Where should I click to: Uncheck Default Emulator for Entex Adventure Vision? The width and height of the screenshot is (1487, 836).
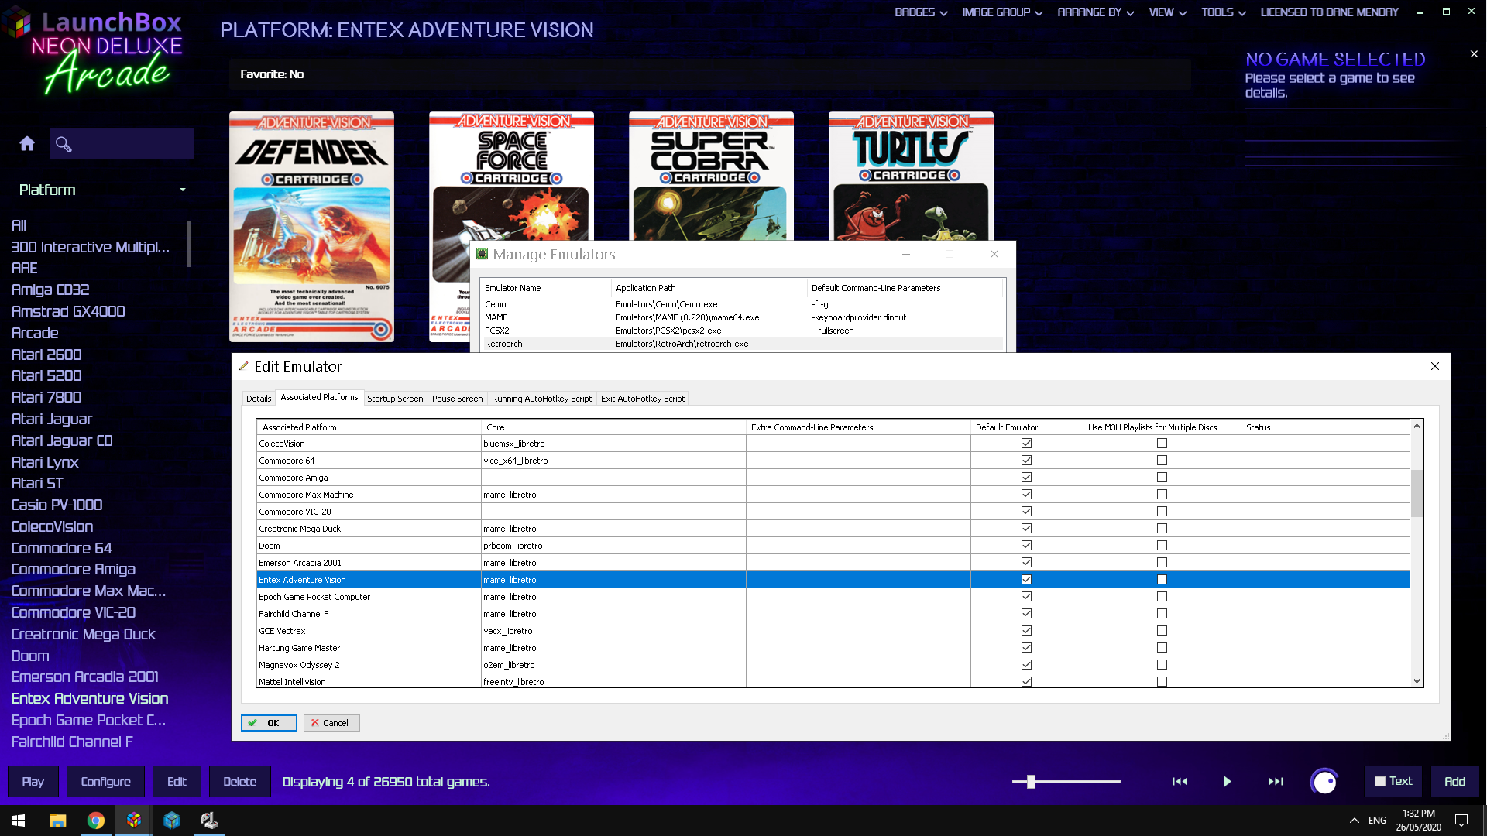click(1026, 580)
